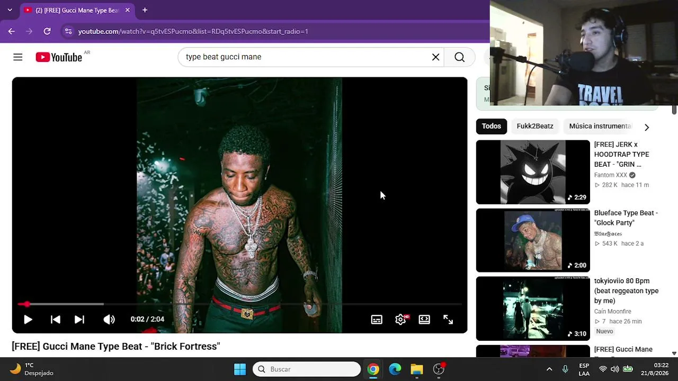Open the volume tray icon
678x381 pixels.
615,369
